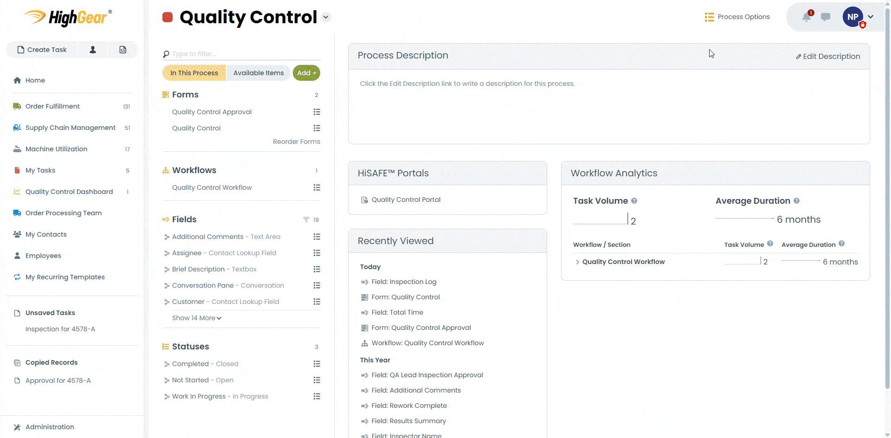
Task: Open the Process Options menu
Action: coord(737,17)
